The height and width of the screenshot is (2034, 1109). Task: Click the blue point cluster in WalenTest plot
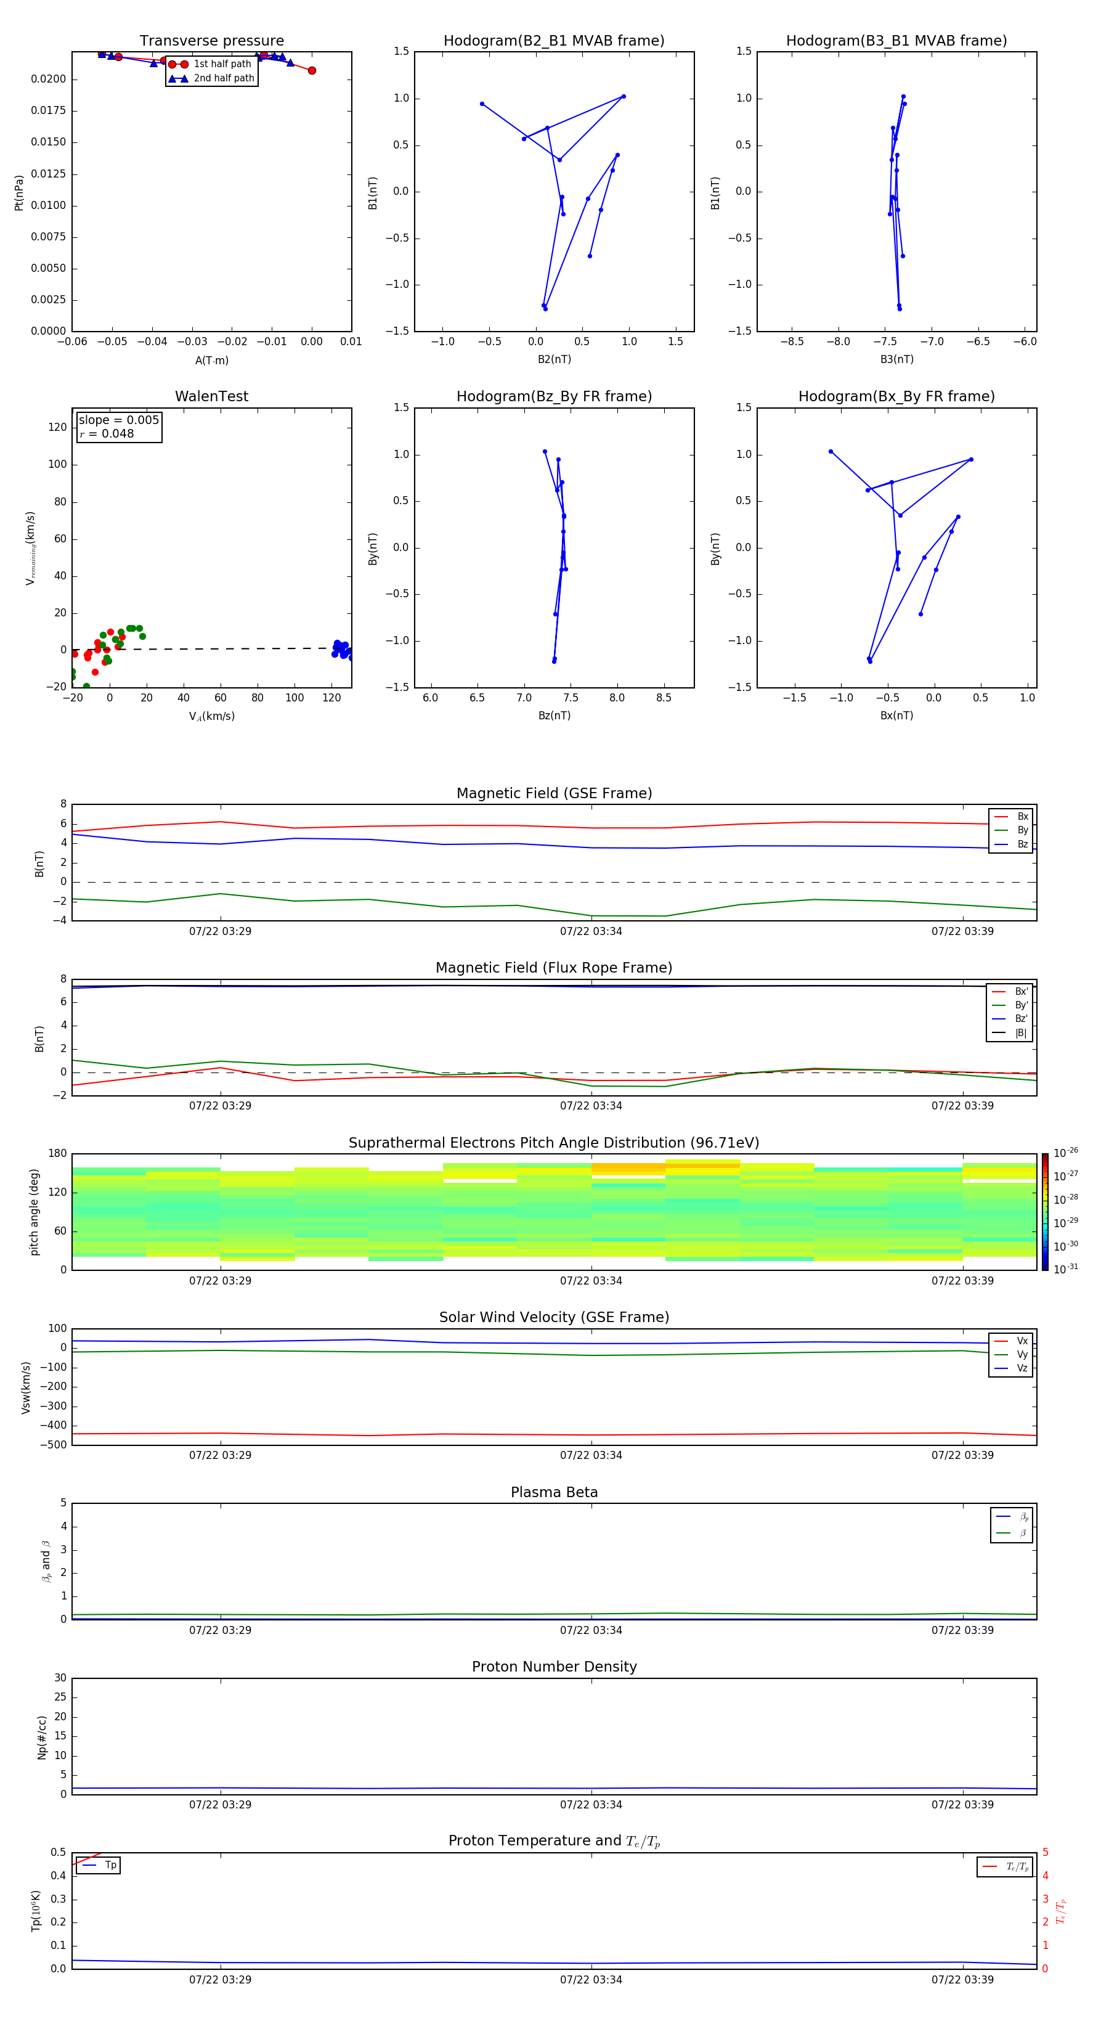point(342,649)
